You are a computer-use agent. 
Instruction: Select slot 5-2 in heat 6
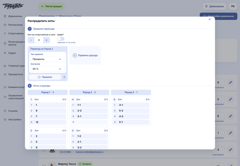[x=131, y=111]
